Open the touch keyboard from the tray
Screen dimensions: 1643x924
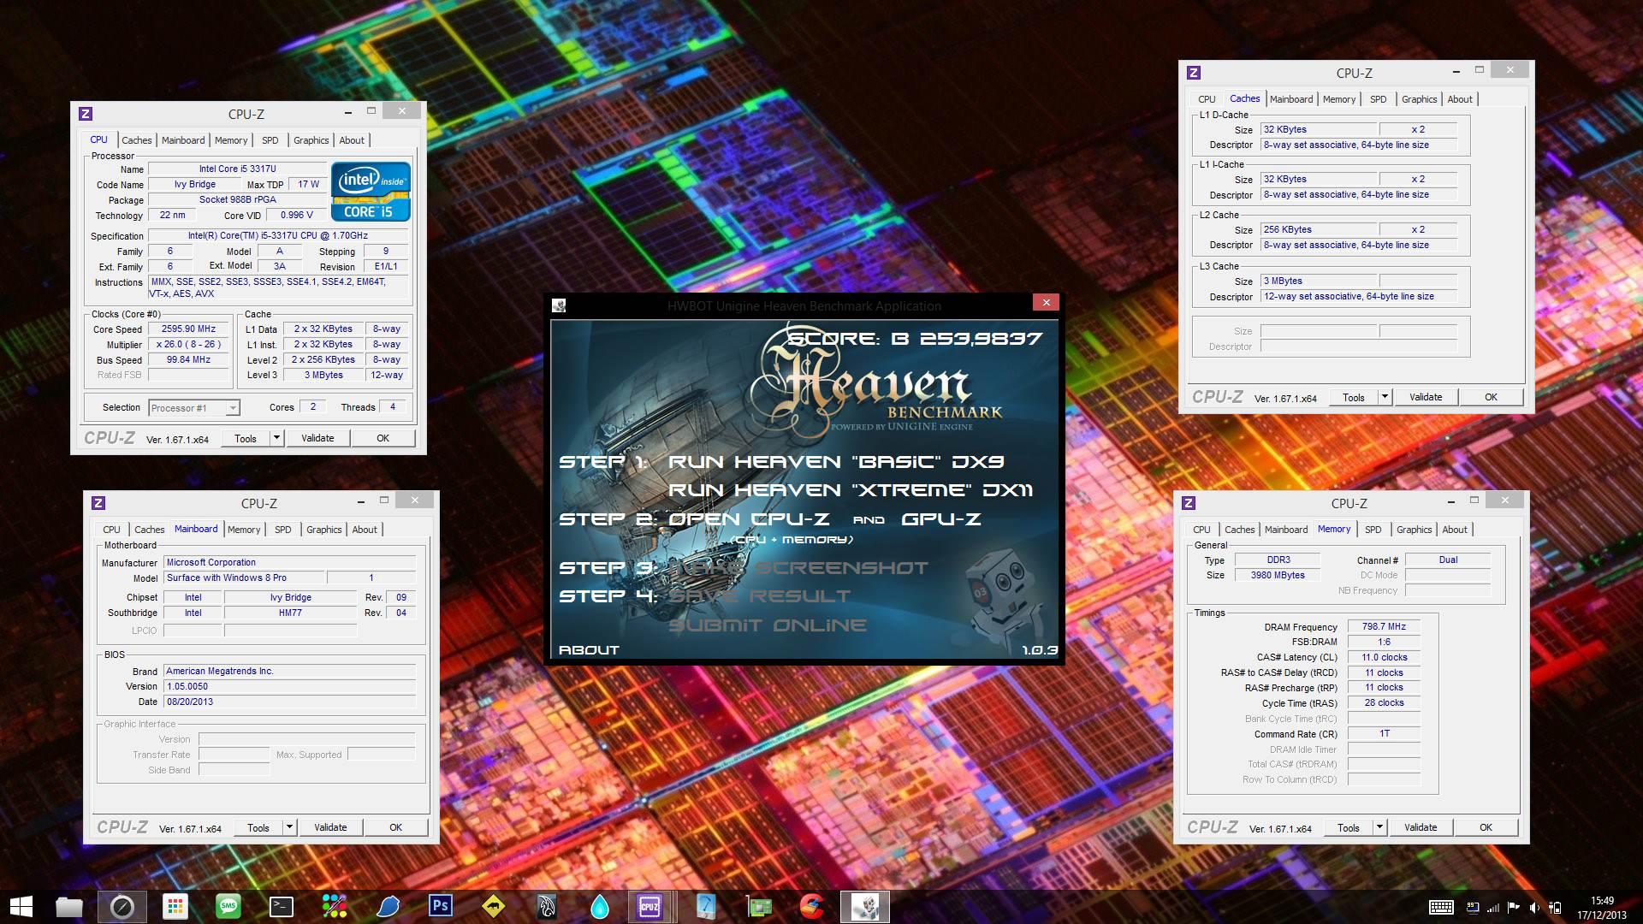[1441, 907]
